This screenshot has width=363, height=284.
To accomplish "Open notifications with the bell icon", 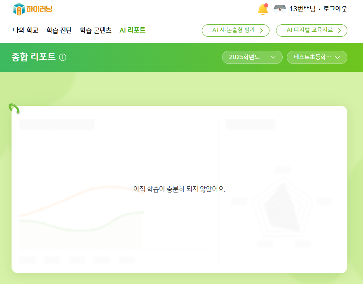I will (x=262, y=9).
